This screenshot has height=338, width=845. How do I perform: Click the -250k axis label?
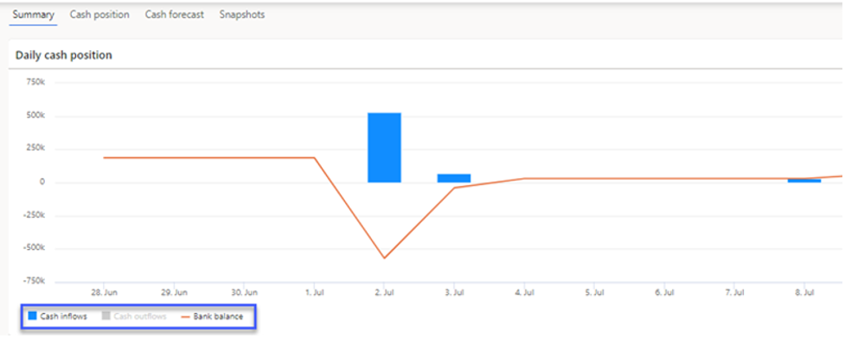click(35, 215)
